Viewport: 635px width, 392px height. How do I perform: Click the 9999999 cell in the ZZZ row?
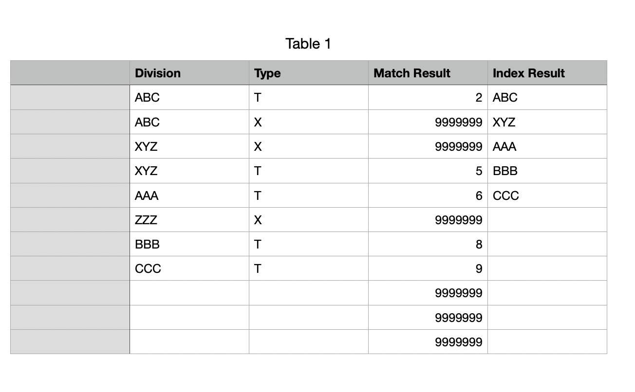[428, 220]
